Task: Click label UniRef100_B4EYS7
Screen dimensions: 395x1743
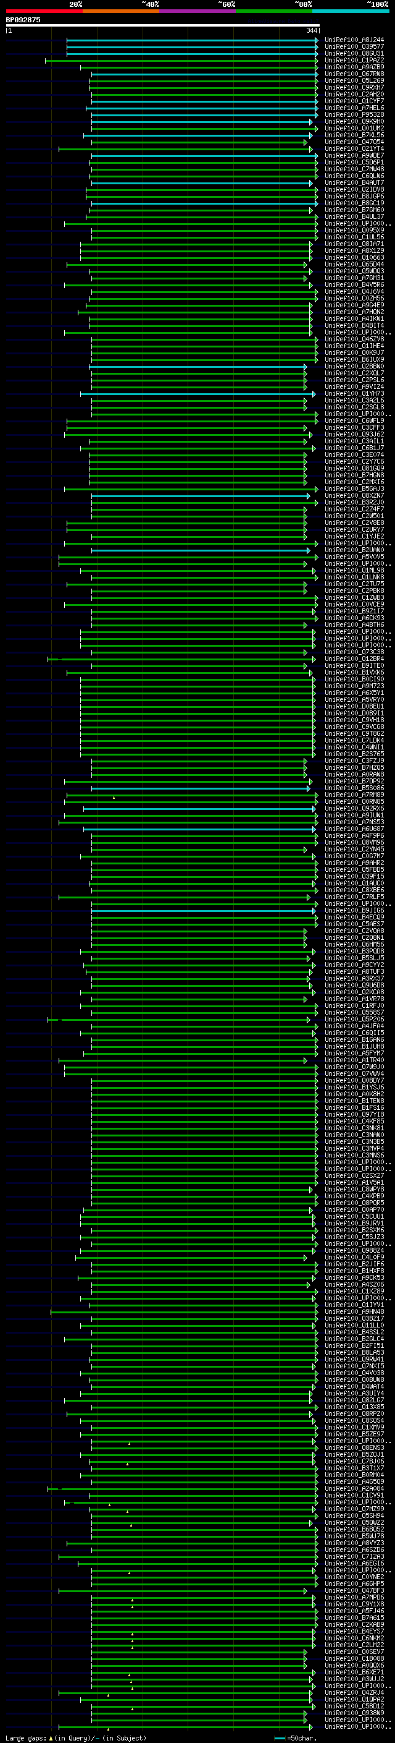Action: [x=354, y=1631]
